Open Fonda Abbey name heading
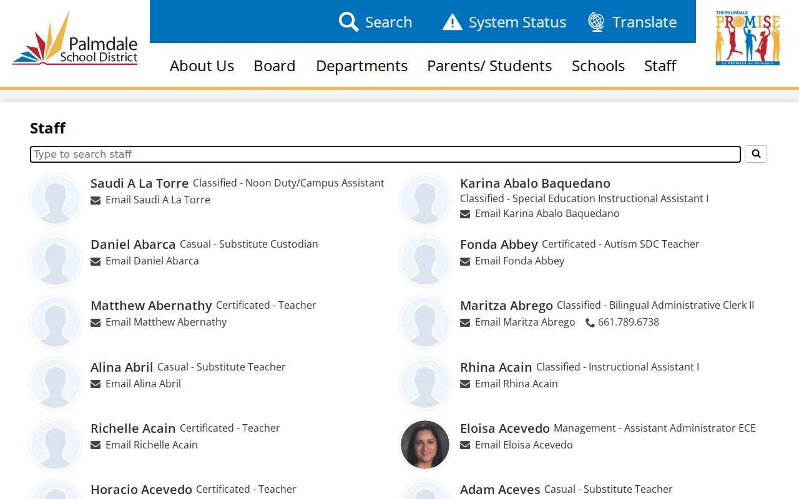 tap(499, 245)
